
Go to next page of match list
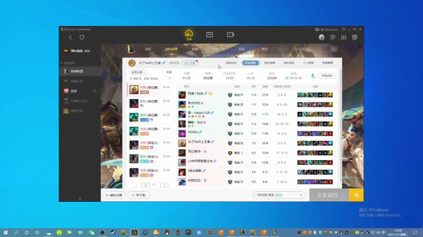pyautogui.click(x=164, y=185)
